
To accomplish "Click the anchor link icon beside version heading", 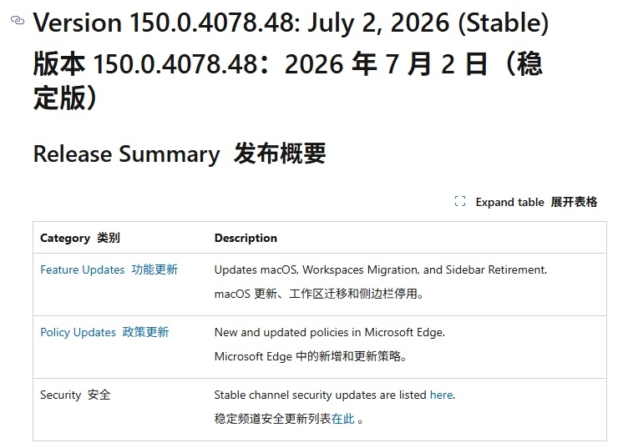I will [18, 20].
